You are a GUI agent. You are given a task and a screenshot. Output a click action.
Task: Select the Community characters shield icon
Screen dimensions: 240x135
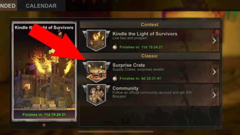96,95
